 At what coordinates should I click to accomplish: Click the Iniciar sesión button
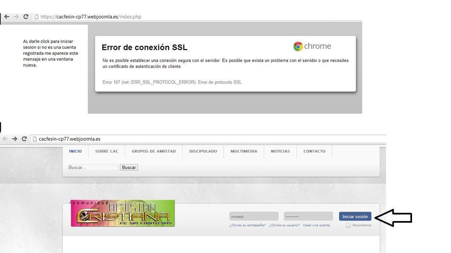point(355,217)
